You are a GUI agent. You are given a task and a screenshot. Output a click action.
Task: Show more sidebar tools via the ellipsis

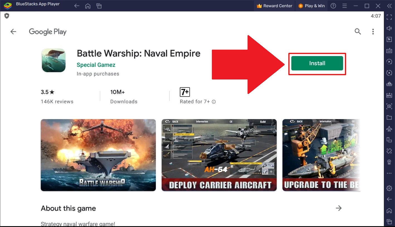(389, 173)
